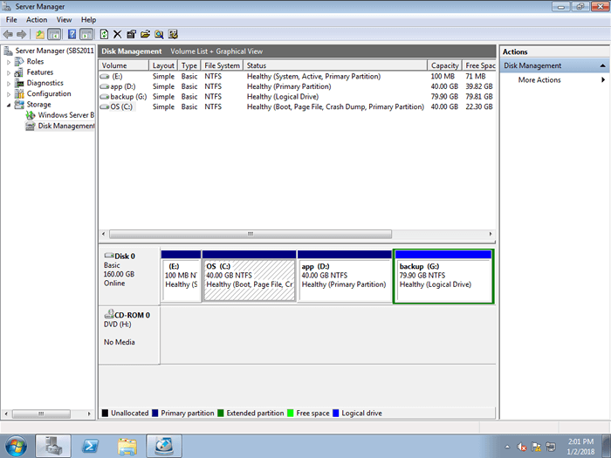The image size is (611, 458).
Task: Select the (E:) 100 MB partition block
Action: coord(181,277)
